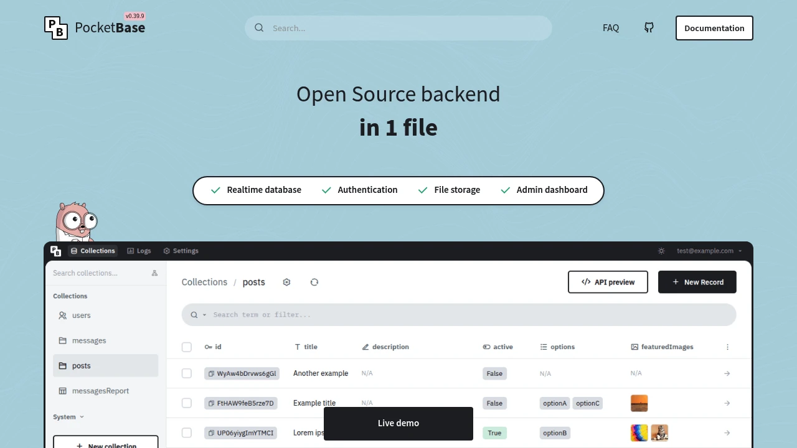Viewport: 797px width, 448px height.
Task: Open posts collection settings gear
Action: [x=286, y=282]
